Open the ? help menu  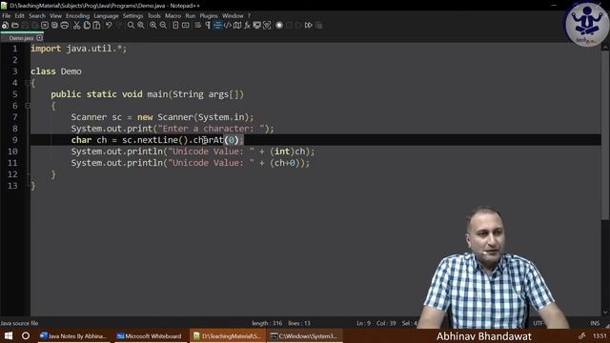[249, 16]
